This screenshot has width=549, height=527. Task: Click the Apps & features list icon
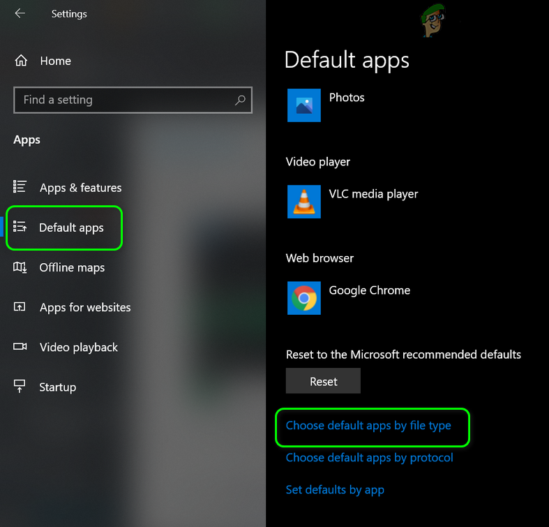tap(20, 186)
